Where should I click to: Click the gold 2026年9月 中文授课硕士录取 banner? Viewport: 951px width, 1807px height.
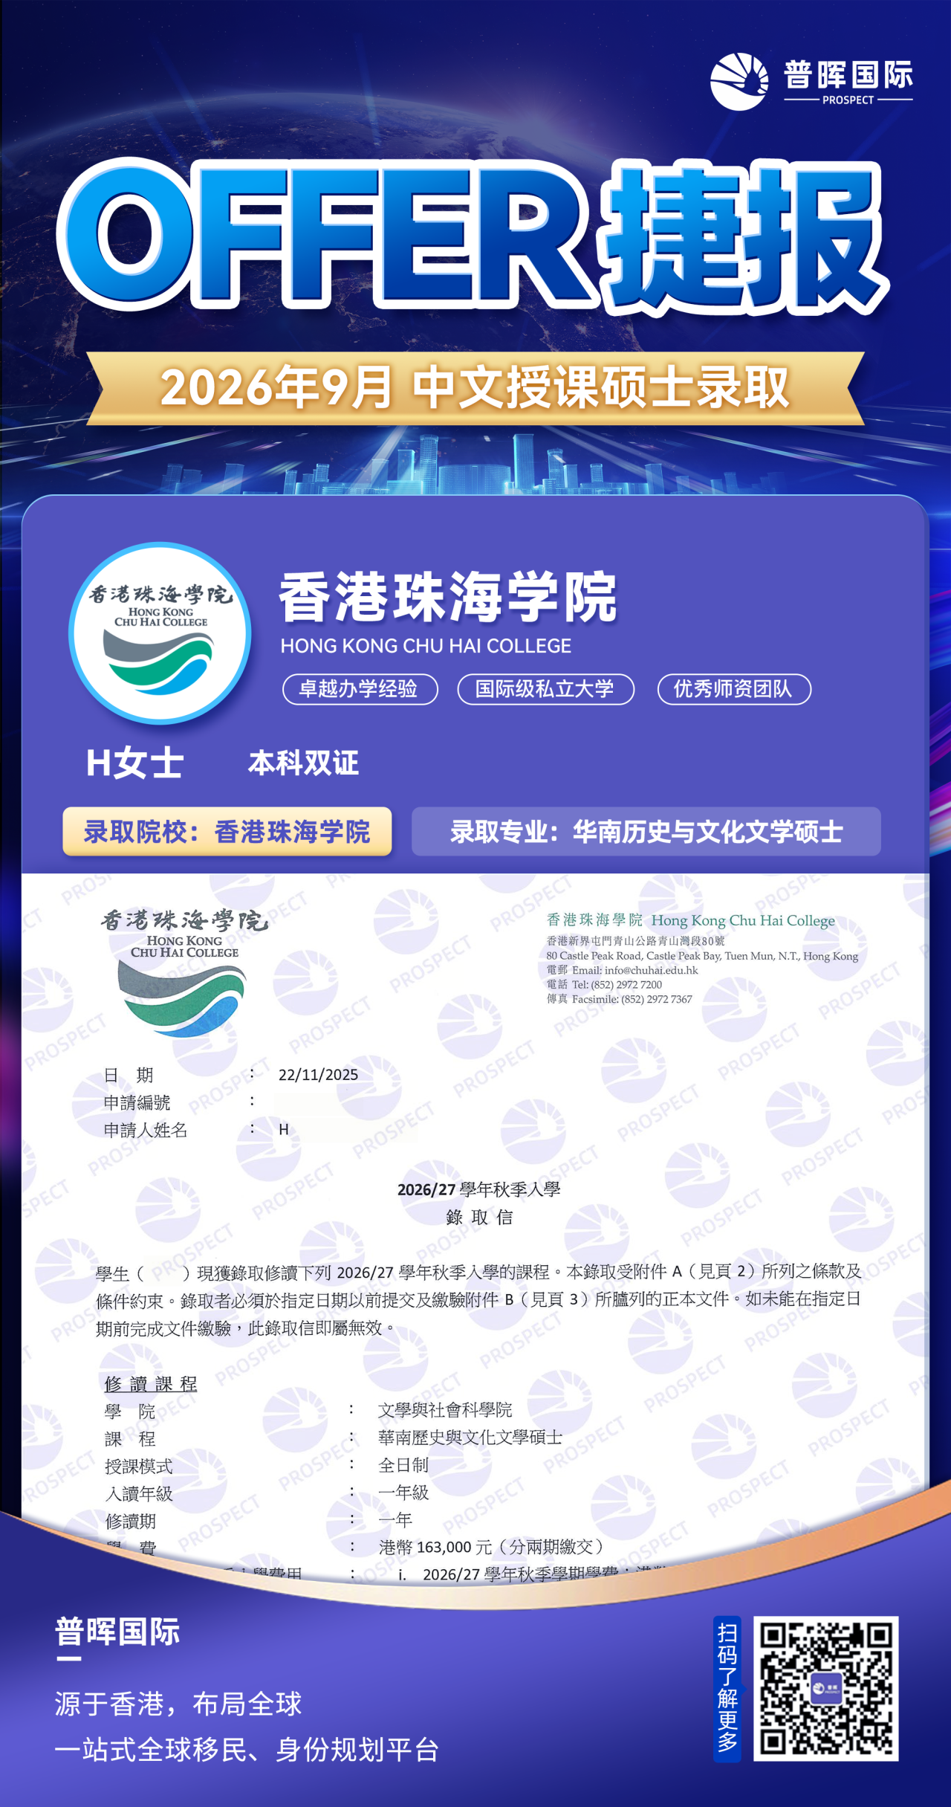point(475,388)
